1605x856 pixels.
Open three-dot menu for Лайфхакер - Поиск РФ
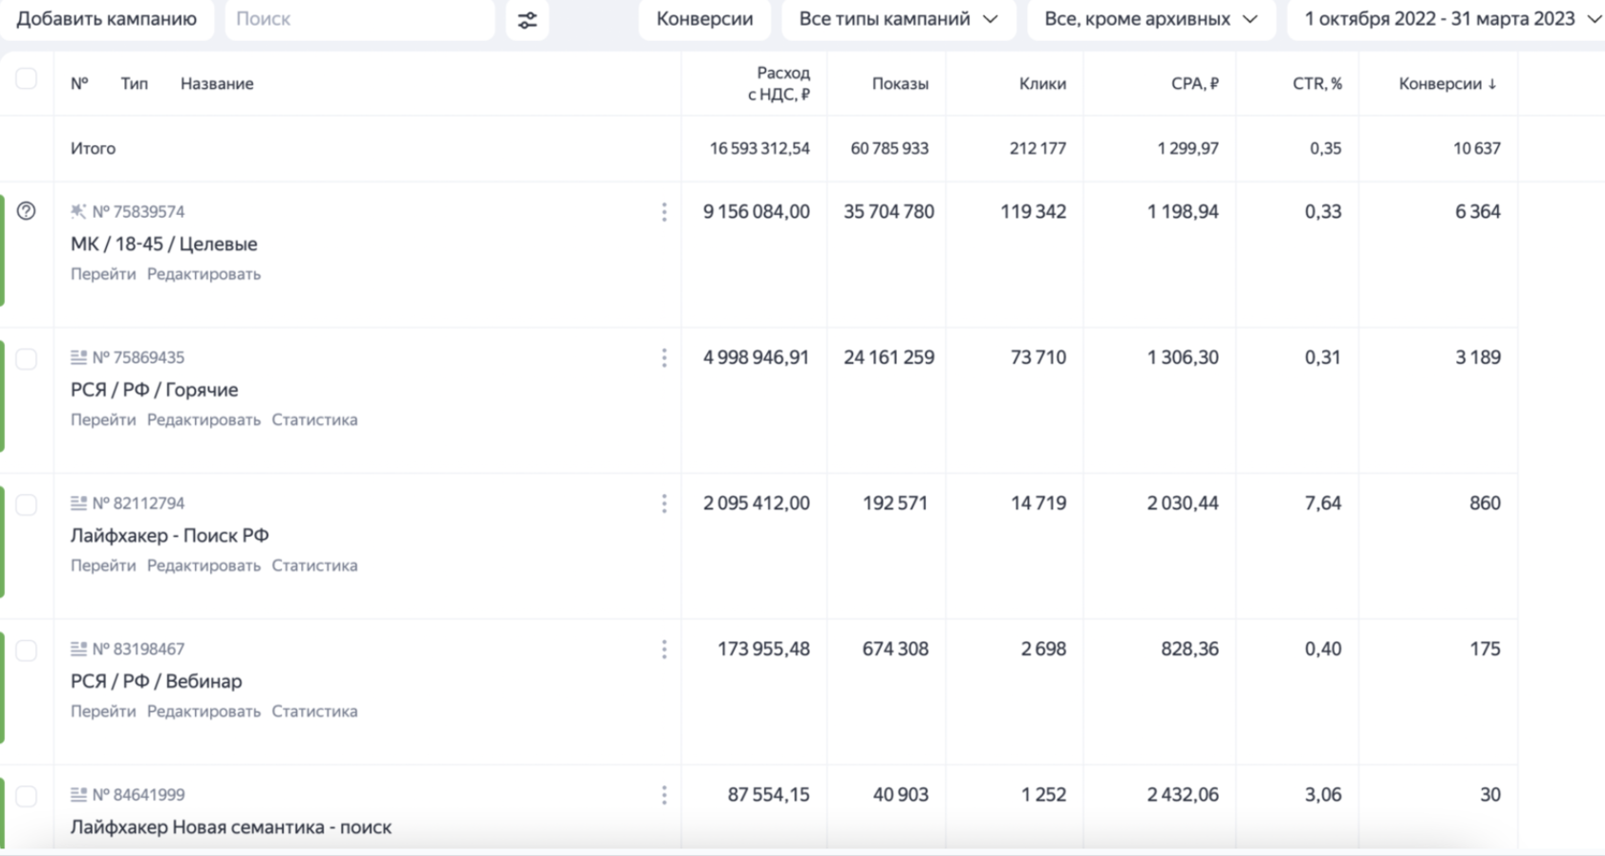[664, 503]
